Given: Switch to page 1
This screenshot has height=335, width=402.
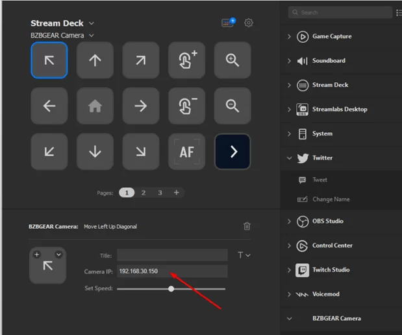Looking at the screenshot, I should pos(127,192).
